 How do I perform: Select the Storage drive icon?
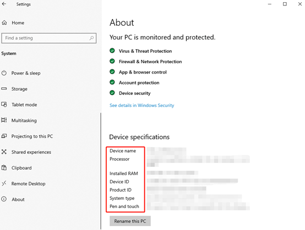pos(4,88)
